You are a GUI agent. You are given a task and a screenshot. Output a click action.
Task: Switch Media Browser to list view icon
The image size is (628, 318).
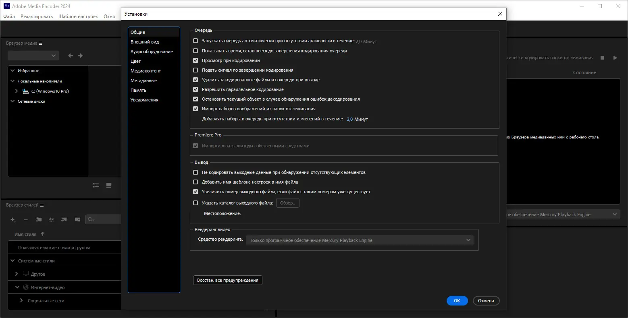click(x=96, y=185)
